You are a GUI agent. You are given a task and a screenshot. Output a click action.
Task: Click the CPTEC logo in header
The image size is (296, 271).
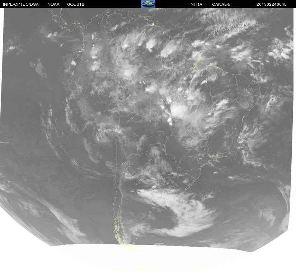coord(148,4)
